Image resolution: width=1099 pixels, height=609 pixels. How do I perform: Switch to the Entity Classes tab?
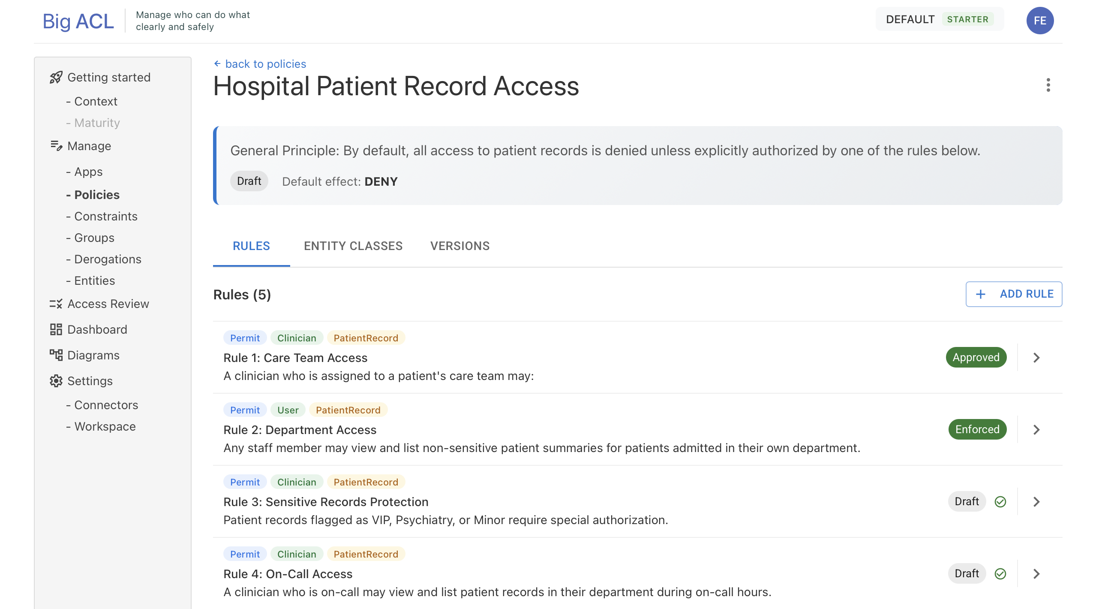[353, 246]
